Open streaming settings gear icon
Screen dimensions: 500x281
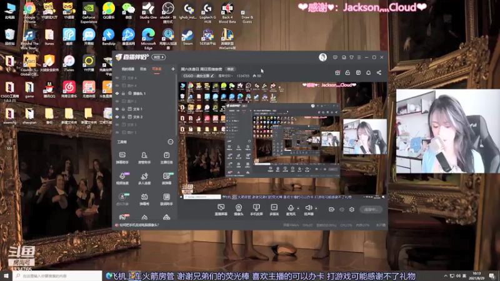(x=352, y=209)
